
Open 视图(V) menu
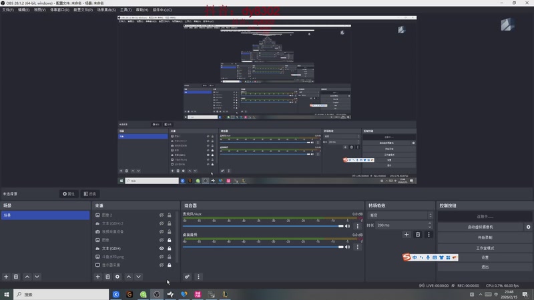coord(39,10)
